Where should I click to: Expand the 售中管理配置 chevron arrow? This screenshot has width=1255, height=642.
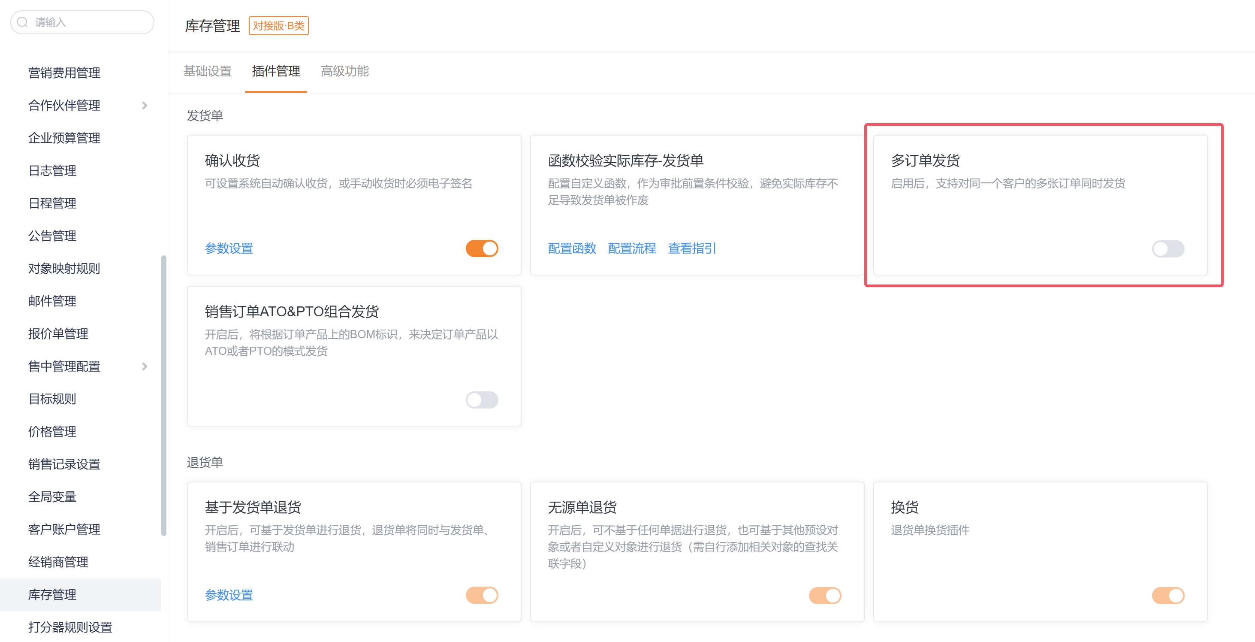tap(144, 366)
